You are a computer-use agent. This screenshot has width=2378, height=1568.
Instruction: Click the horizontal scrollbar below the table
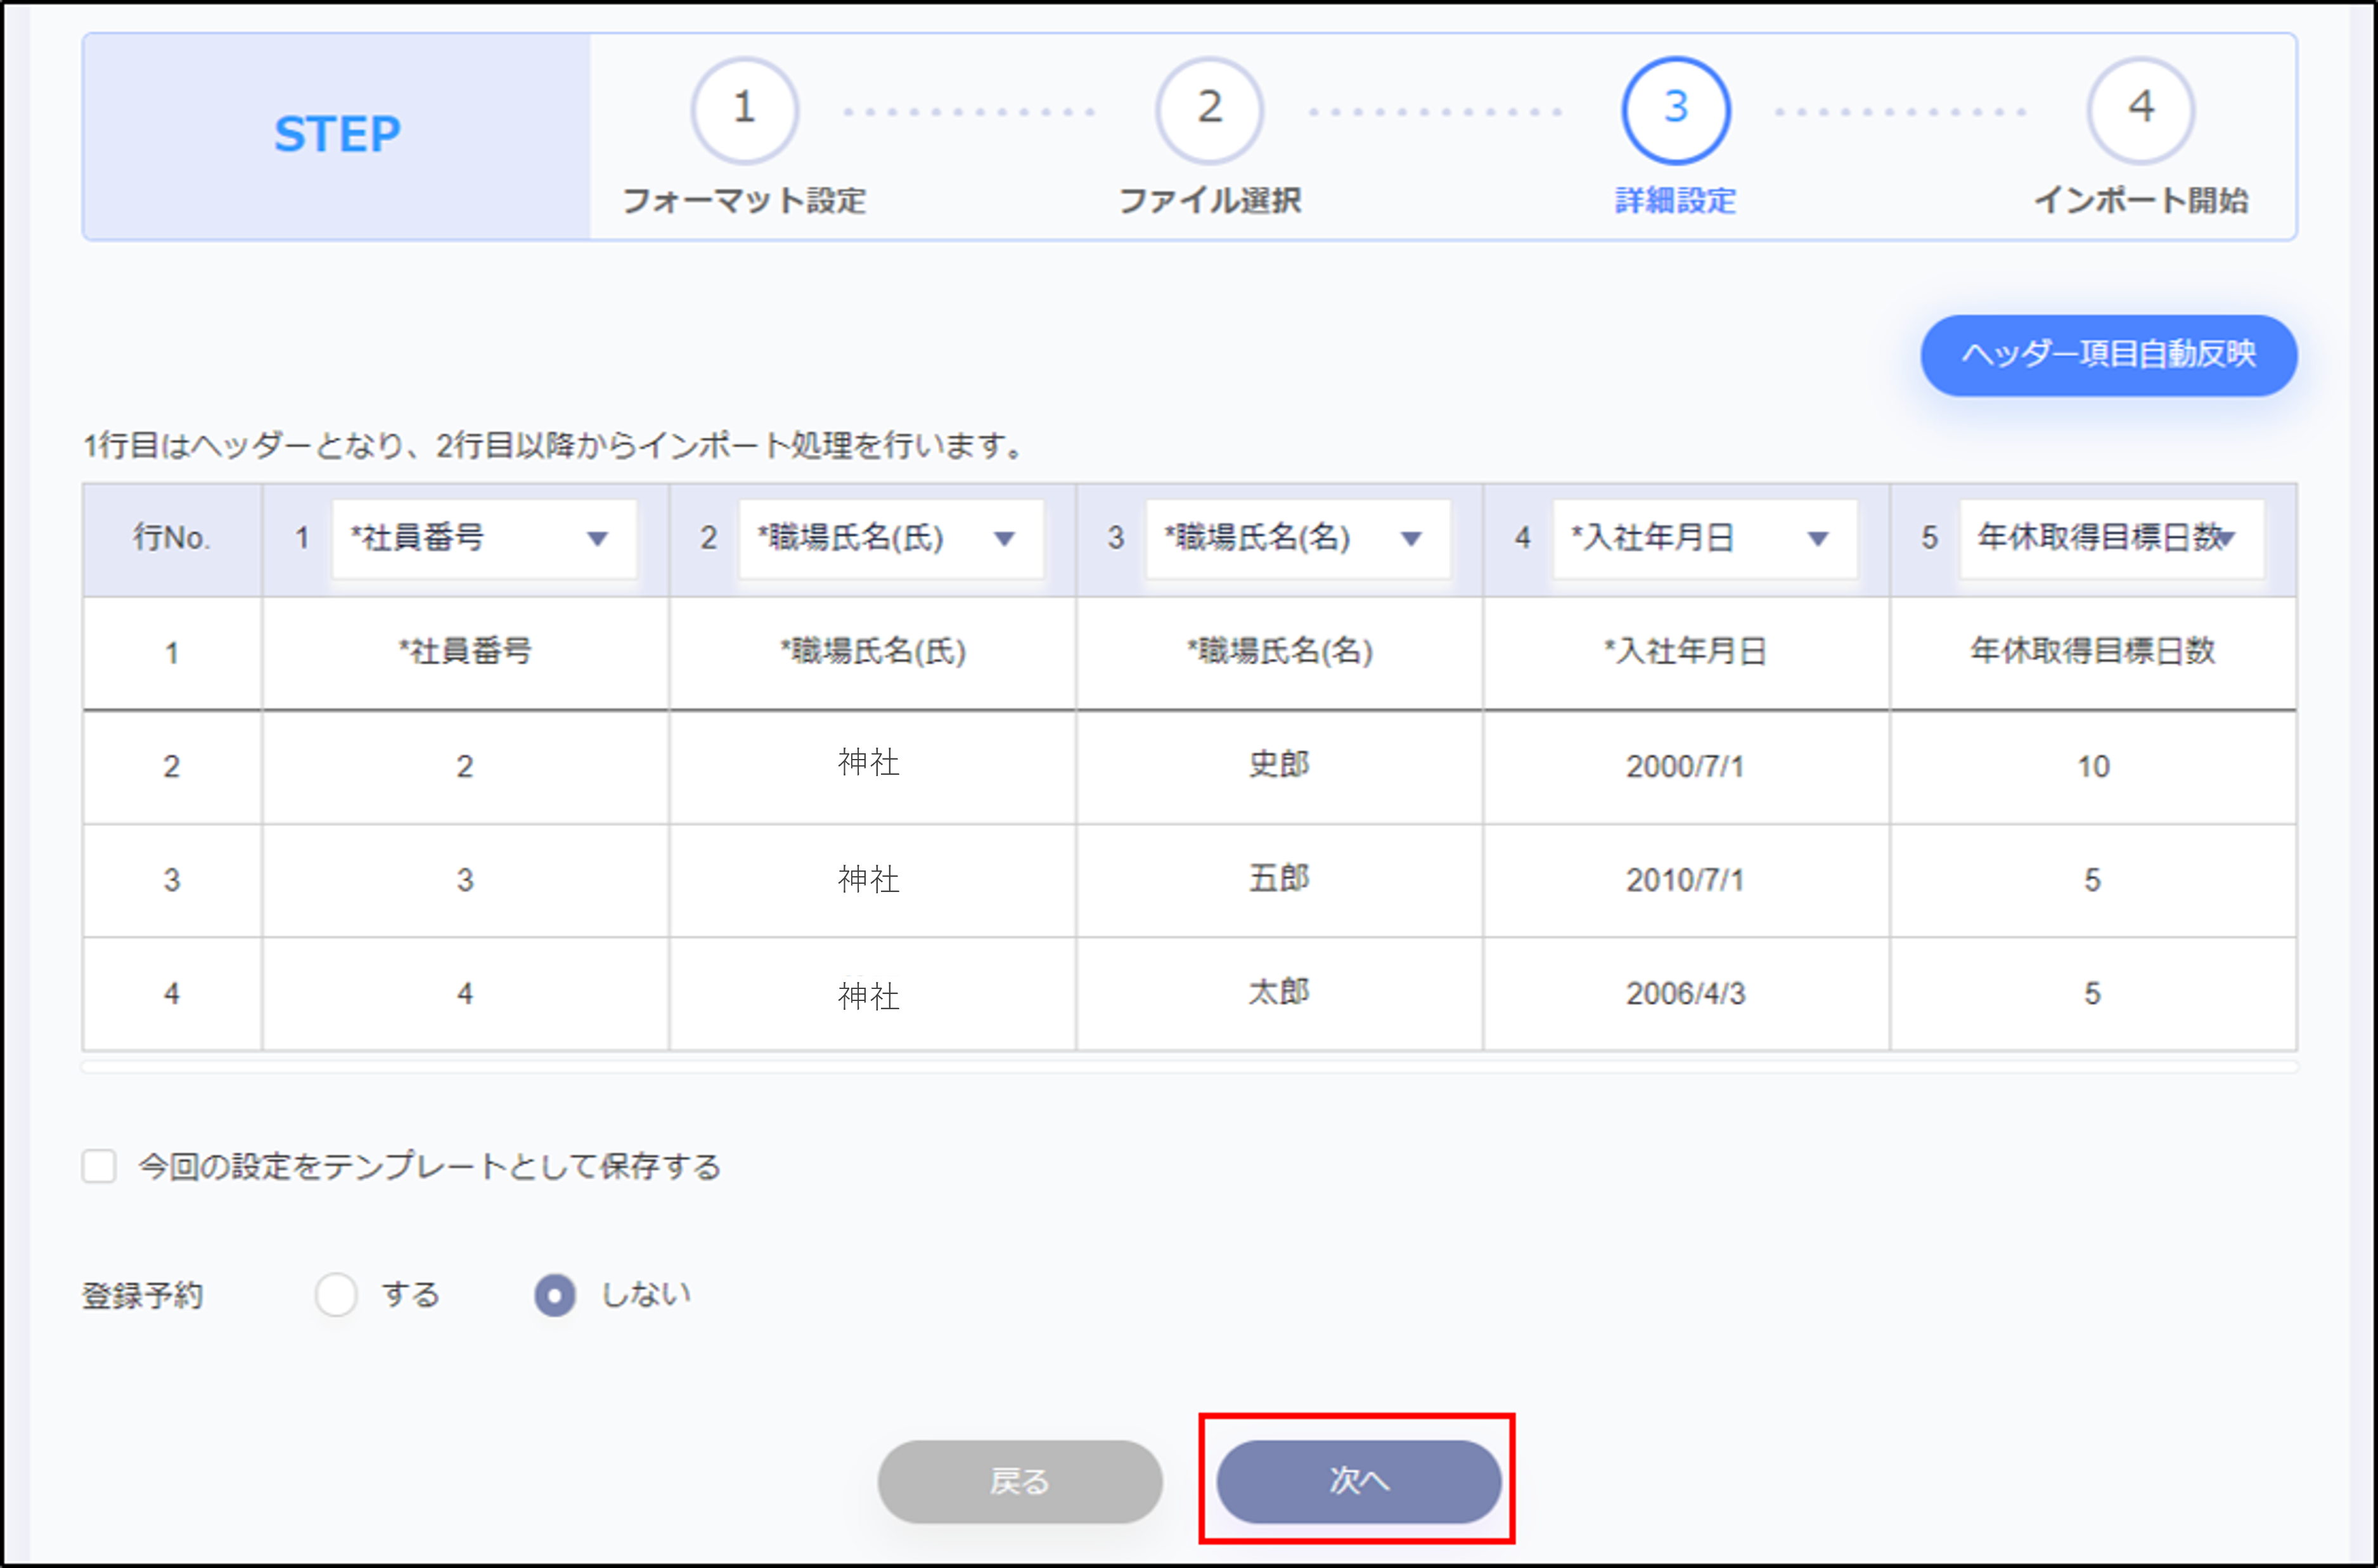[1188, 1068]
